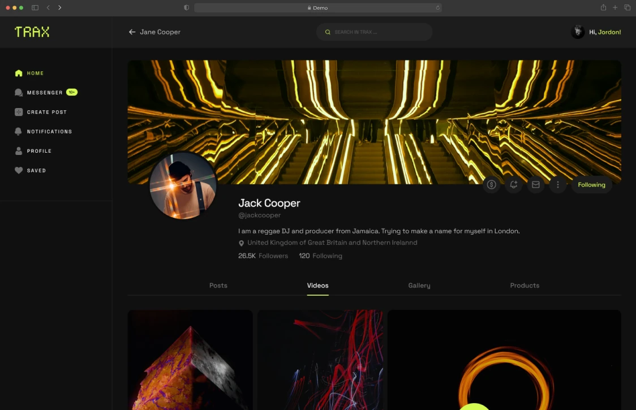
Task: Toggle the browser sidebar icon
Action: click(x=35, y=8)
